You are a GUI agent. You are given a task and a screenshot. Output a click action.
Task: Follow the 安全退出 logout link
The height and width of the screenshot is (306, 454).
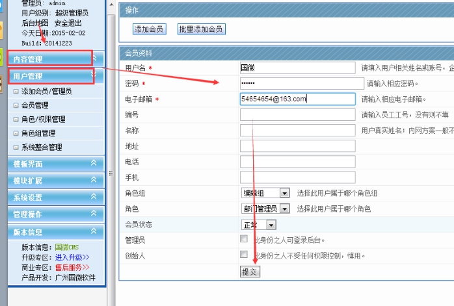(x=68, y=23)
